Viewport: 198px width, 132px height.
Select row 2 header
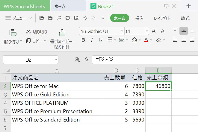click(5, 86)
